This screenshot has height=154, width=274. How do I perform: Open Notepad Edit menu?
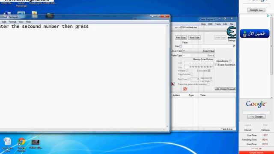point(4,22)
